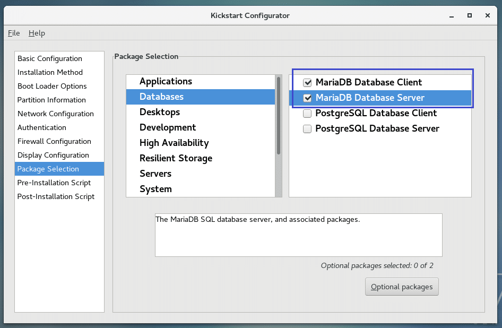Screen dimensions: 502x328
Task: Select the Desktops package group
Action: (x=160, y=112)
